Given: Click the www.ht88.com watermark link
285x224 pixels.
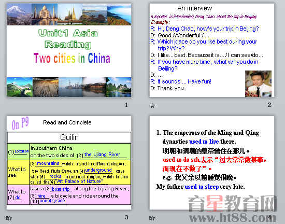Looking at the screenshot, I should (x=233, y=217).
